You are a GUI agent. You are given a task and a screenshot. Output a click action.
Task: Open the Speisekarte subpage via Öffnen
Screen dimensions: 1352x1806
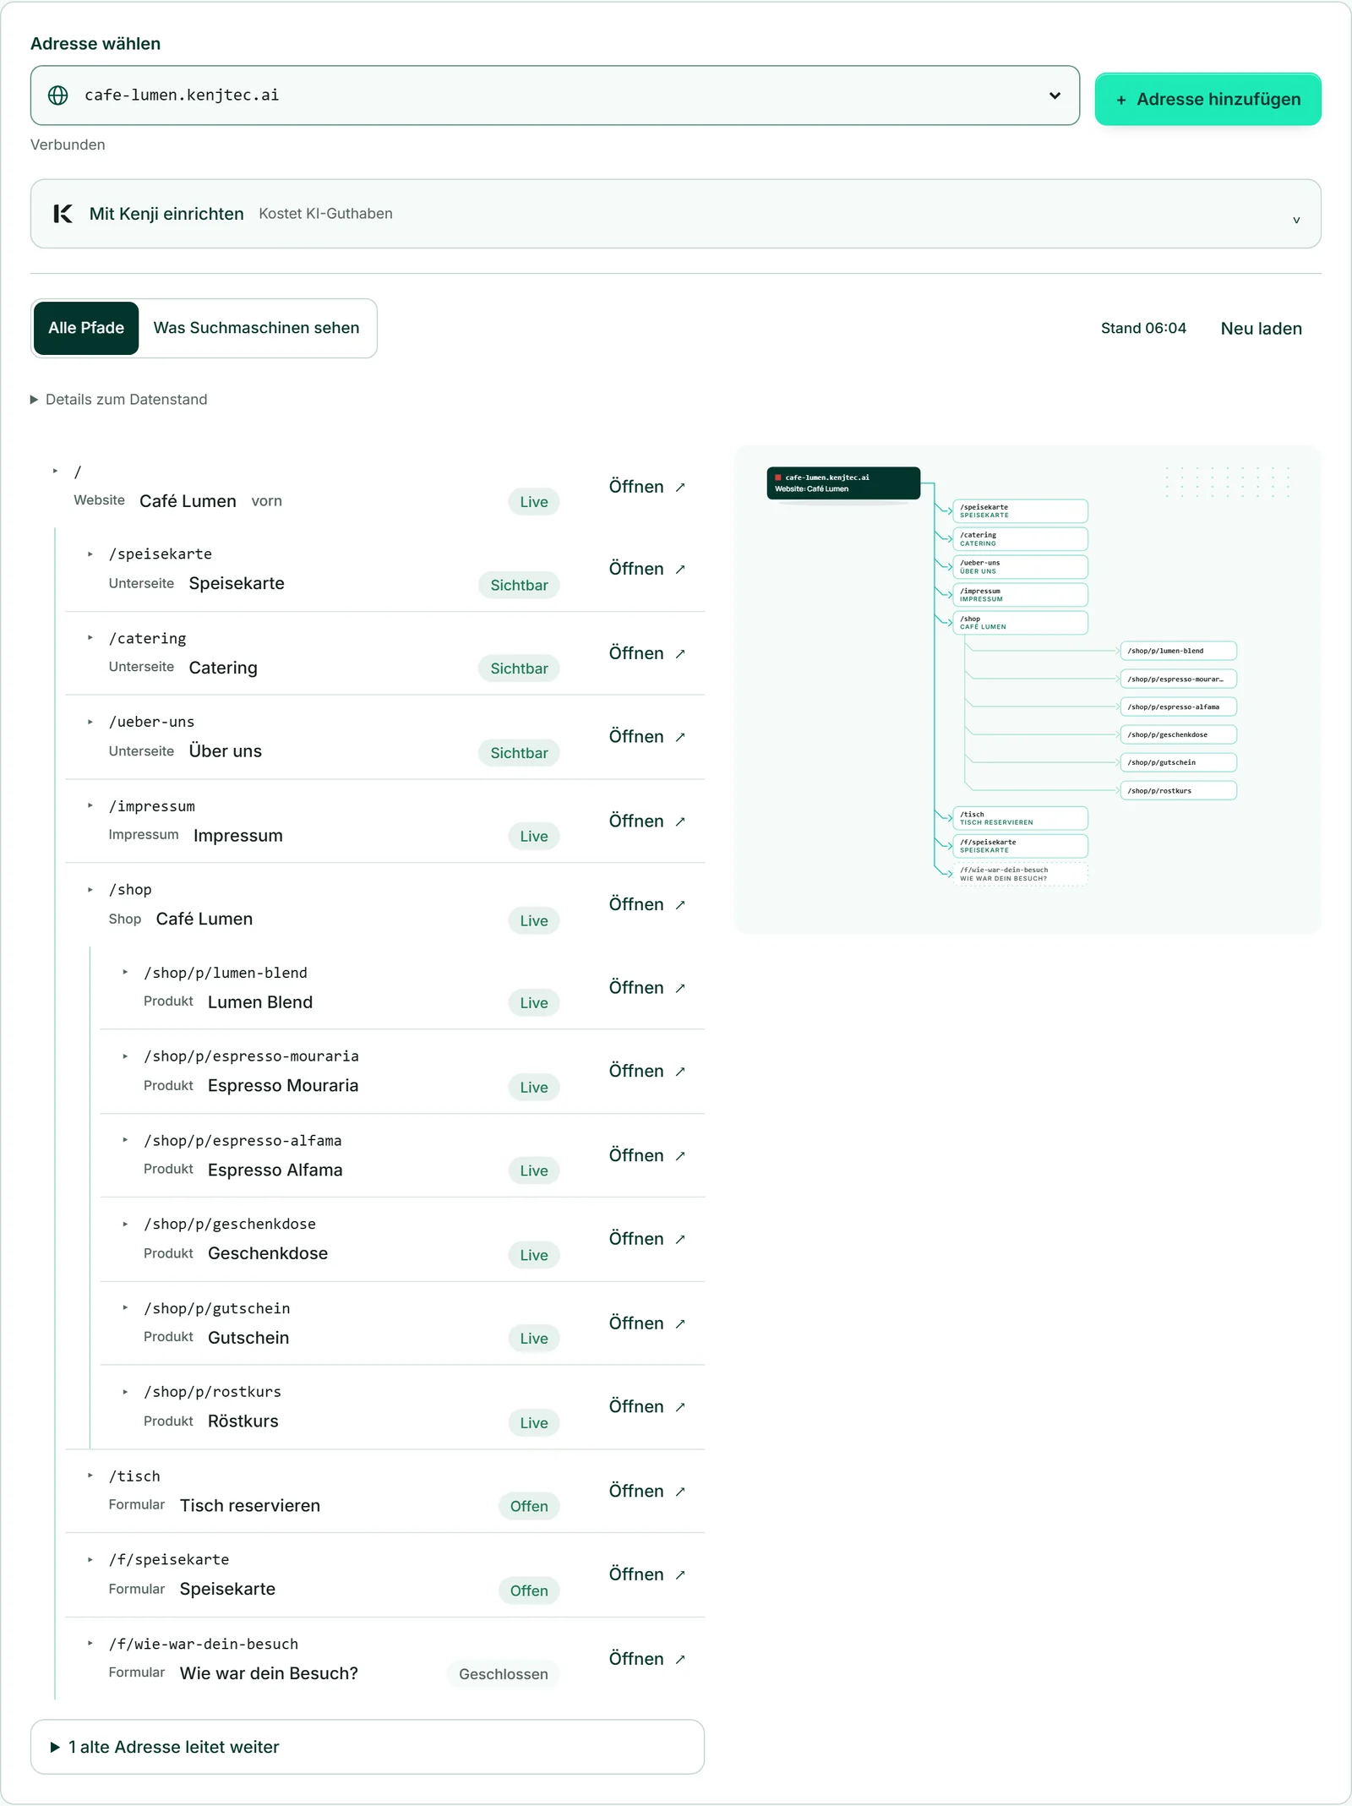point(646,570)
